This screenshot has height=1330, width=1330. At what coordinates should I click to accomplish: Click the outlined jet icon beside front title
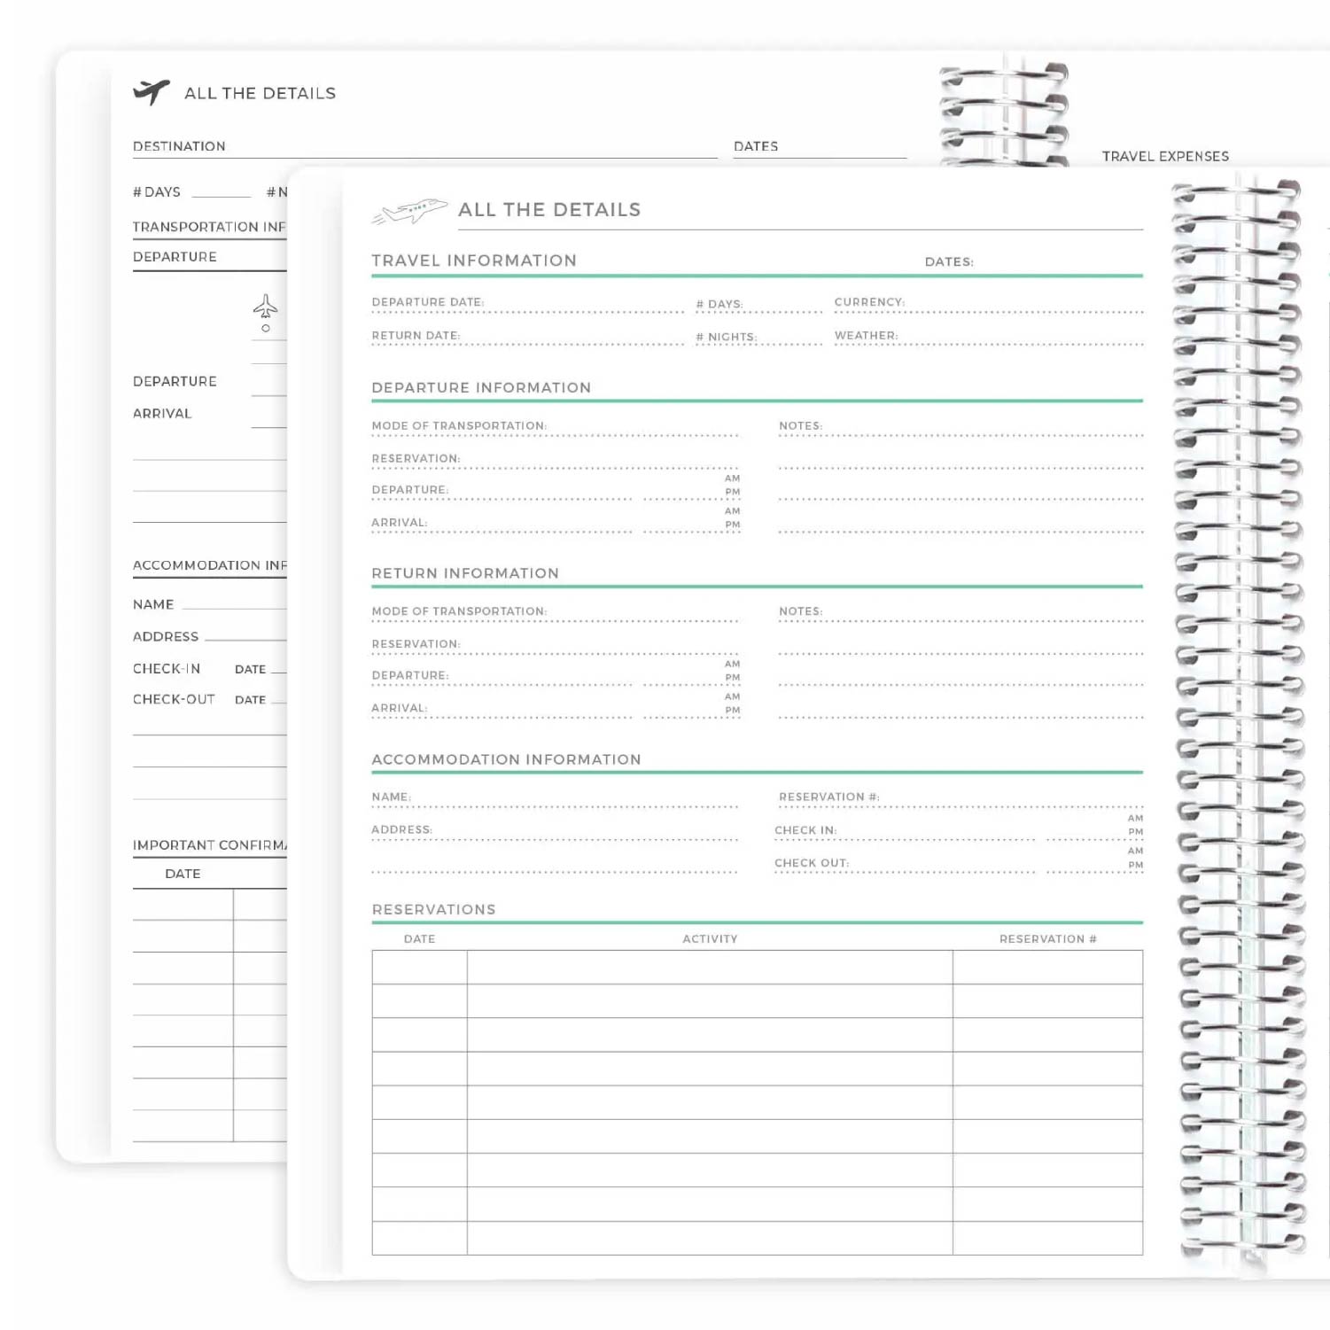[409, 211]
